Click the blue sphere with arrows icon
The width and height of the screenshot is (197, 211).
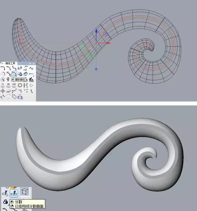(x=20, y=74)
